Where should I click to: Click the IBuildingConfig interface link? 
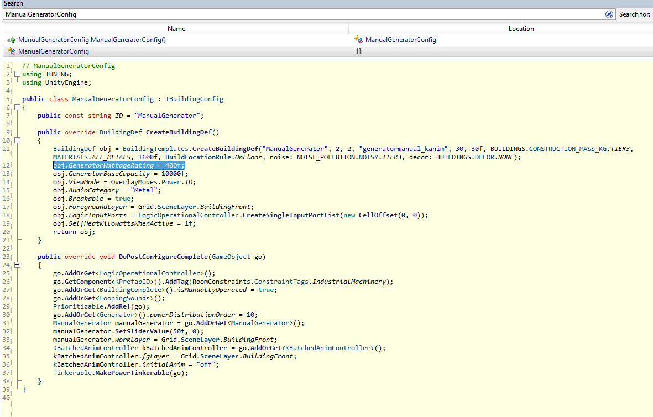[x=194, y=99]
